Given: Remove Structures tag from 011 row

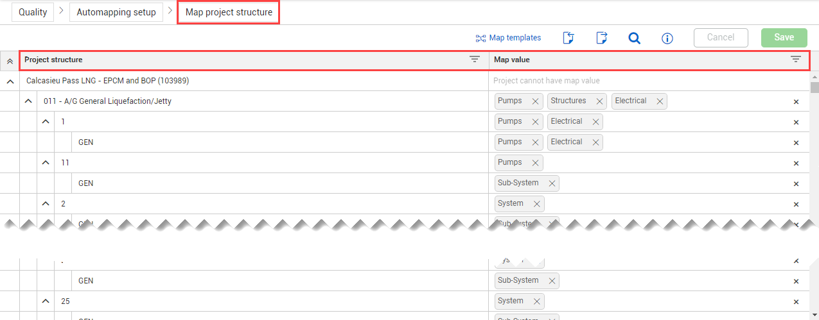Looking at the screenshot, I should 599,101.
